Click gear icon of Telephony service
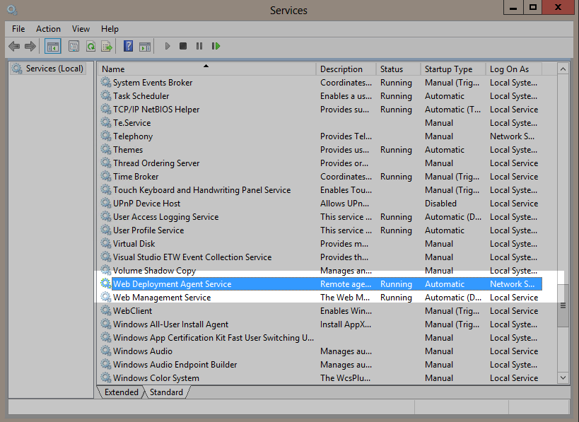 (106, 136)
